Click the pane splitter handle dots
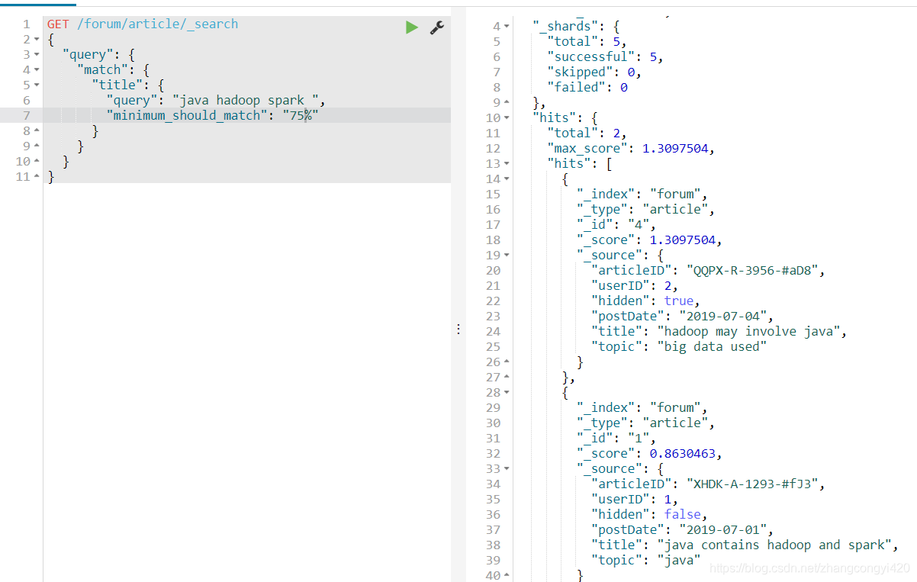 click(x=458, y=329)
